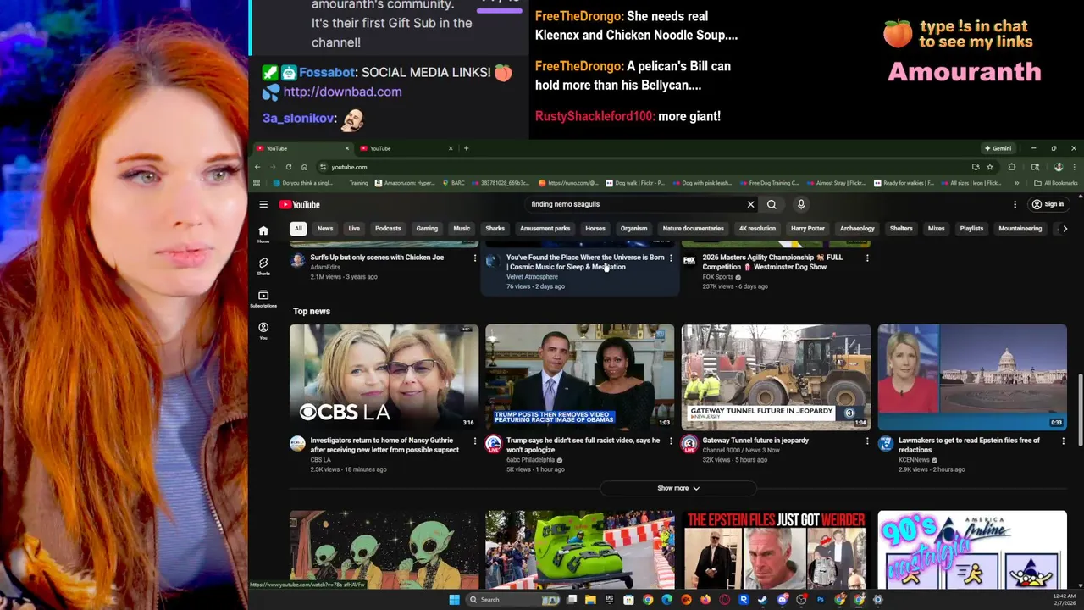1084x610 pixels.
Task: Open Firefox from the taskbar
Action: (705, 600)
